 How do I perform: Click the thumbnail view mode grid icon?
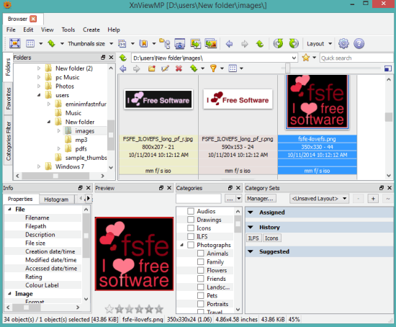30,43
